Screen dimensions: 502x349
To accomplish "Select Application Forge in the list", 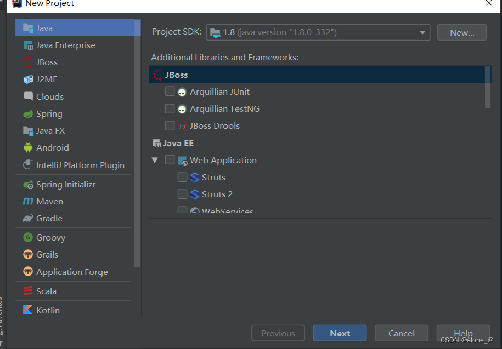I will (75, 272).
